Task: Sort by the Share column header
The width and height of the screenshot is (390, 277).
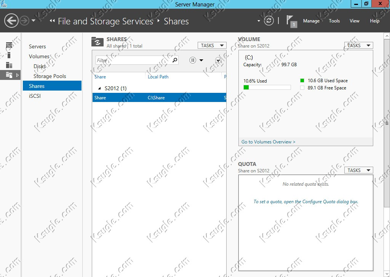Action: pyautogui.click(x=100, y=77)
